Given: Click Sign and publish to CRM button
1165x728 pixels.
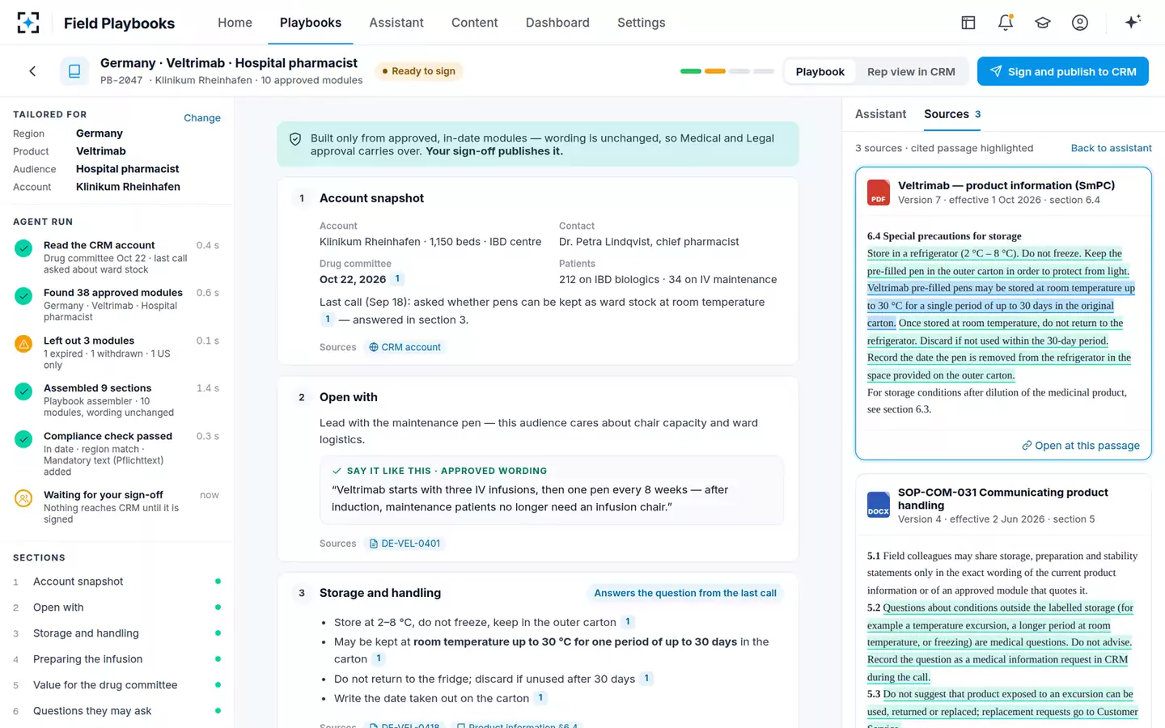Looking at the screenshot, I should coord(1063,71).
